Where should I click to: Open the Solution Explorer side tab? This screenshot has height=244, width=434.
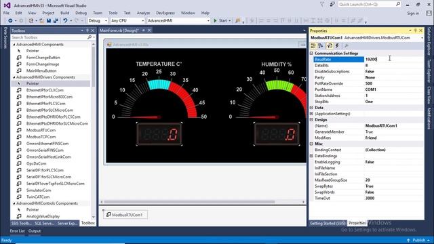tap(429, 41)
